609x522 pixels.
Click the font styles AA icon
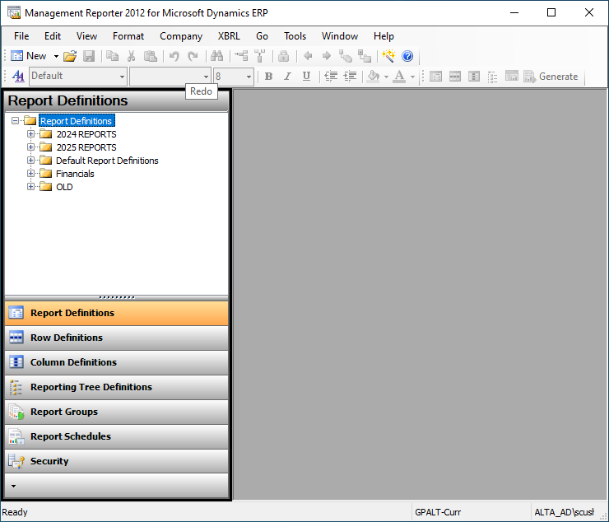(18, 77)
